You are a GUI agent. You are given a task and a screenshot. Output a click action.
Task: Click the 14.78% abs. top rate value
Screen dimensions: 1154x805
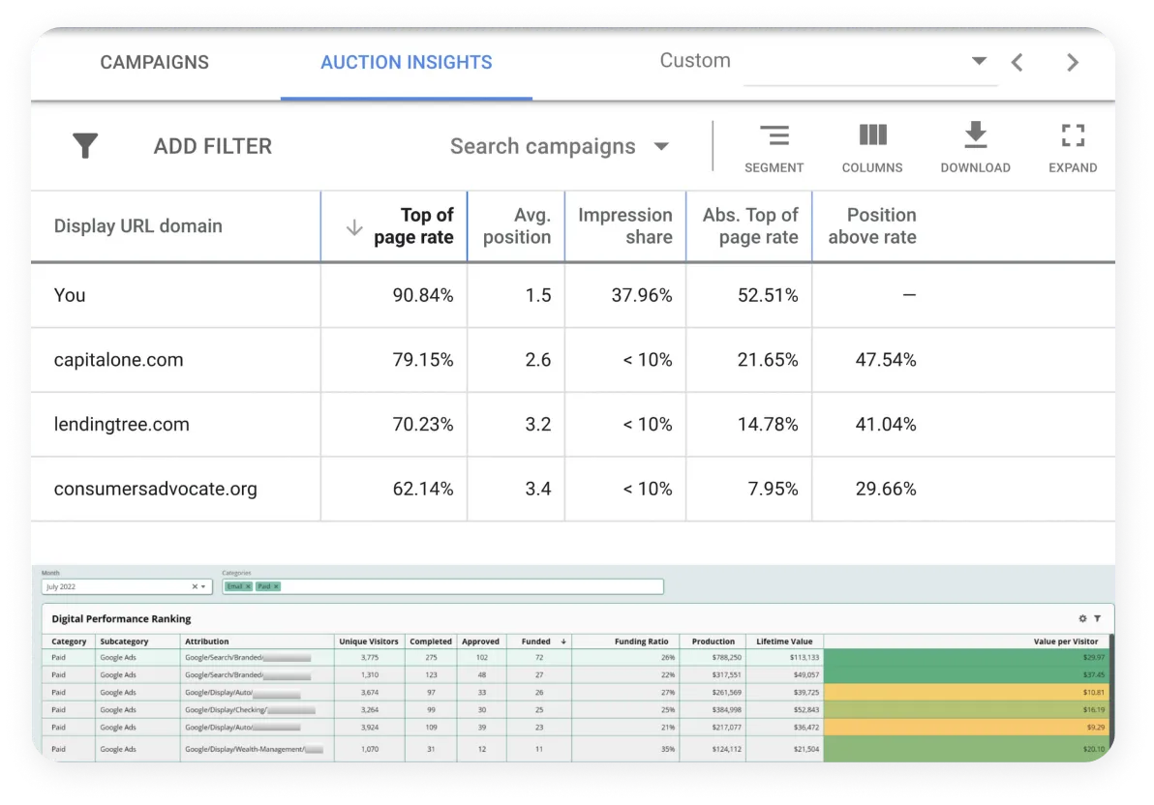(768, 425)
